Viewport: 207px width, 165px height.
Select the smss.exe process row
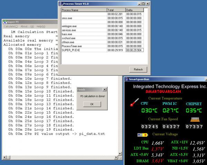coord(102,18)
